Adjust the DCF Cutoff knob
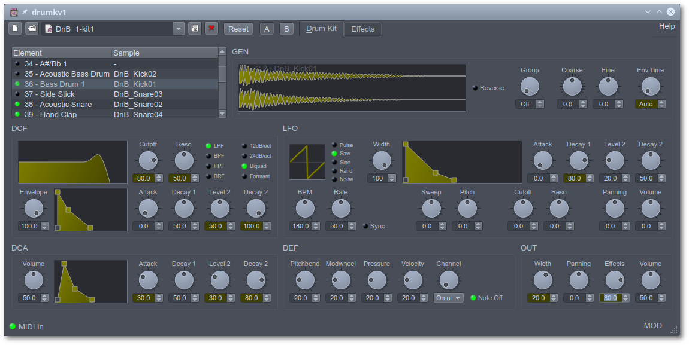689x345 pixels. click(x=147, y=160)
